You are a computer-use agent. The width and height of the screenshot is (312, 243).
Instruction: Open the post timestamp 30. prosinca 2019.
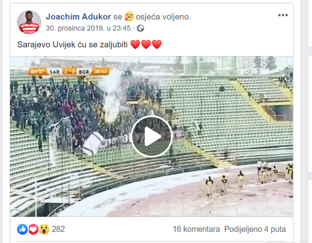click(x=88, y=28)
